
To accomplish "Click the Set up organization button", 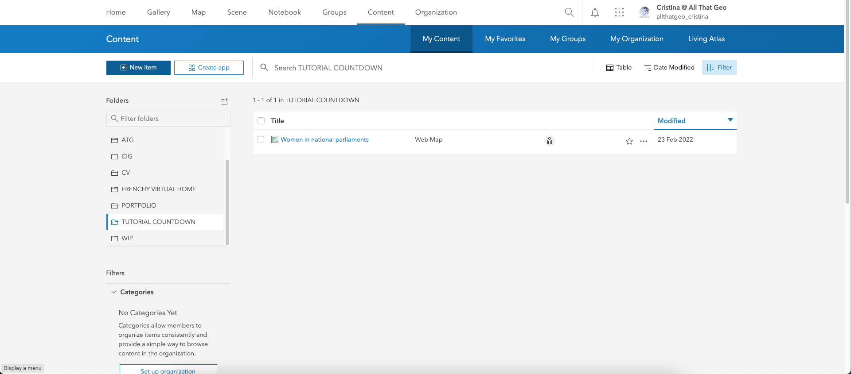I will [168, 370].
